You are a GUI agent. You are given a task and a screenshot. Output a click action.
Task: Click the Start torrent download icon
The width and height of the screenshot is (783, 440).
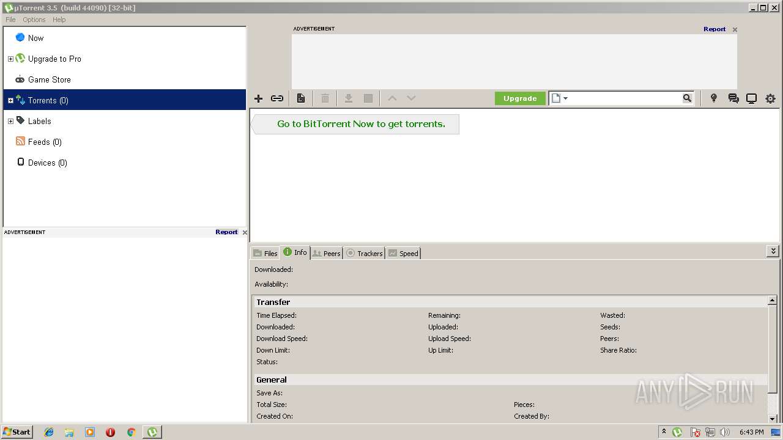[349, 98]
